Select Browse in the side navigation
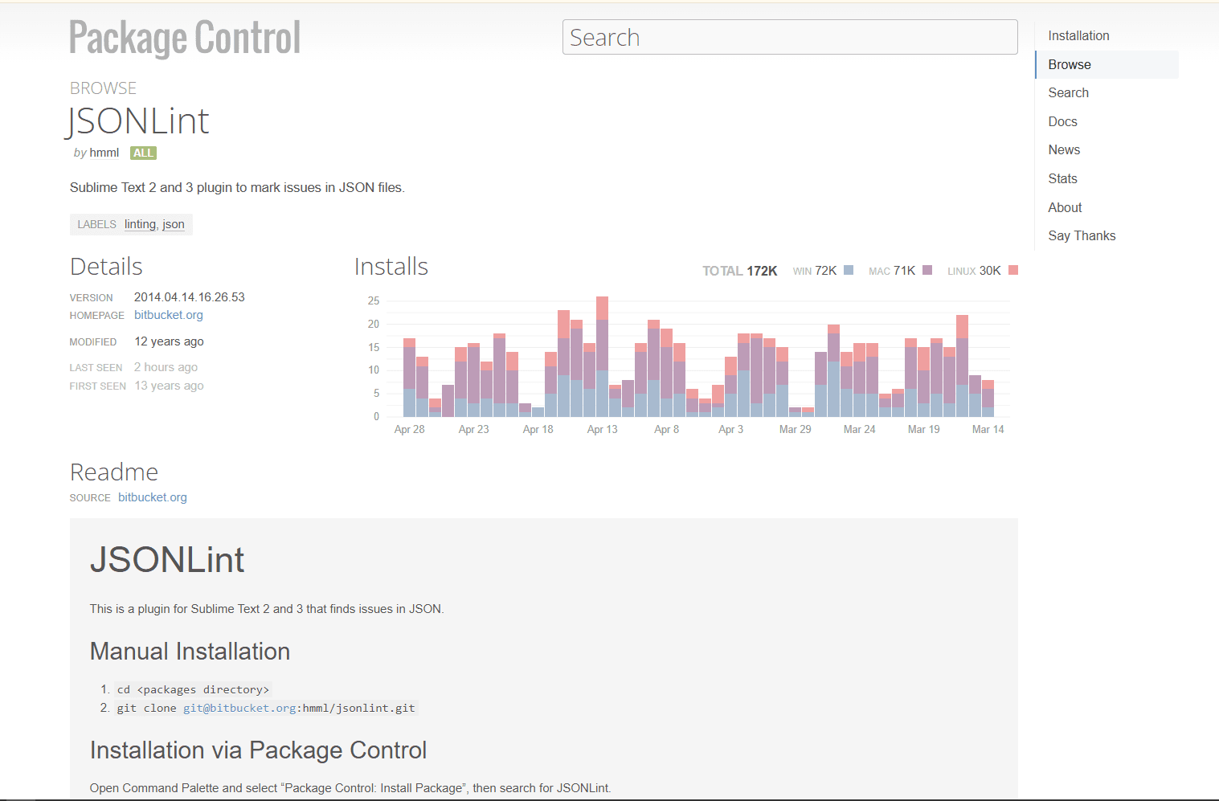Screen dimensions: 1219x801 [x=1069, y=64]
